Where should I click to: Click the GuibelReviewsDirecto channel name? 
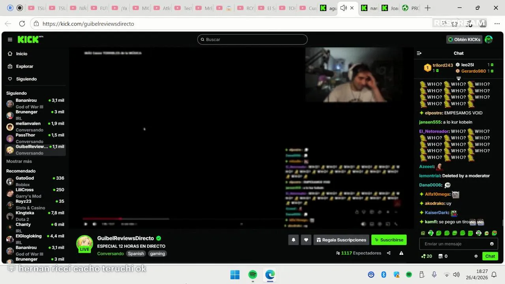[125, 238]
